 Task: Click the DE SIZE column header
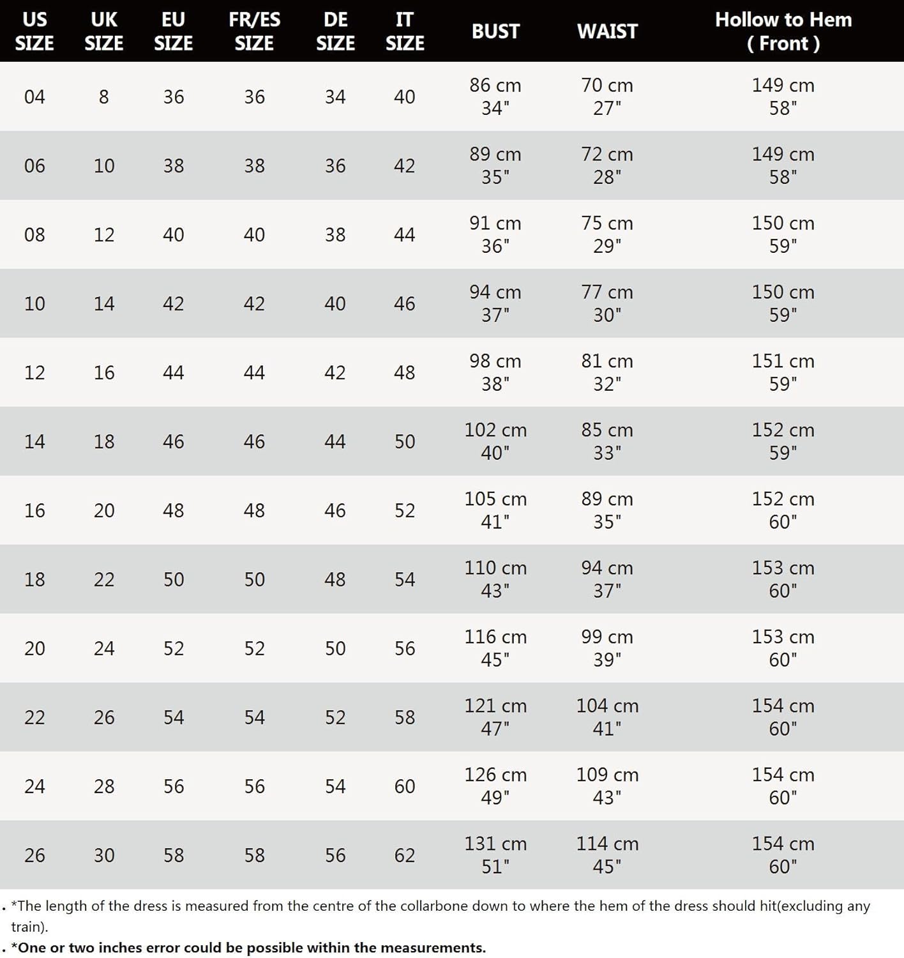335,31
